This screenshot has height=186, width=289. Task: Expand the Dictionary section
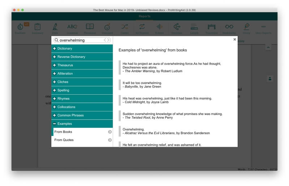click(82, 49)
